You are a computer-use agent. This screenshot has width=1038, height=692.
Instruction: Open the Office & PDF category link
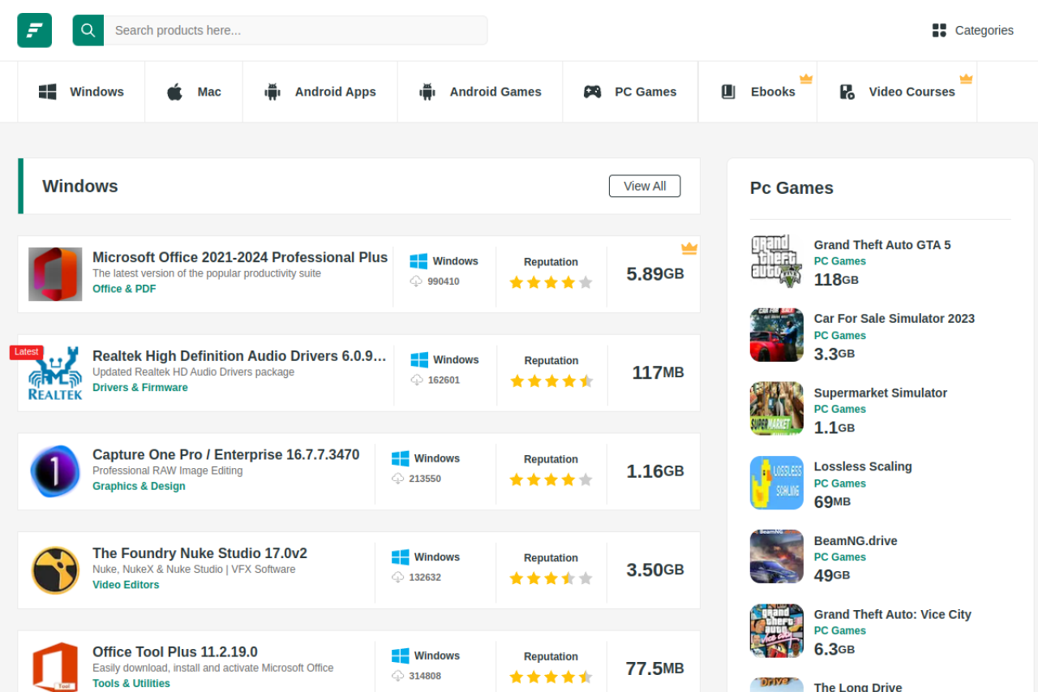(x=124, y=289)
